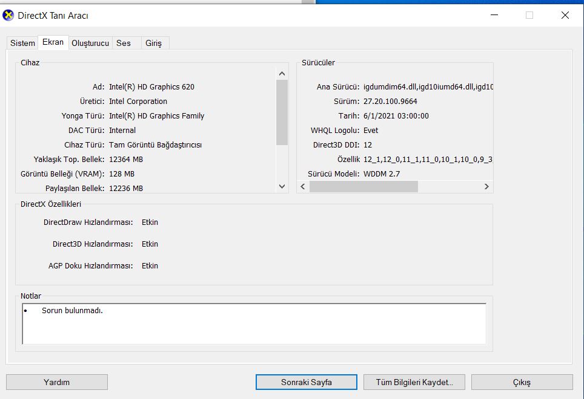Viewport: 584px width, 399px height.
Task: Click the Üretici value Intel Corporation
Action: [x=138, y=102]
